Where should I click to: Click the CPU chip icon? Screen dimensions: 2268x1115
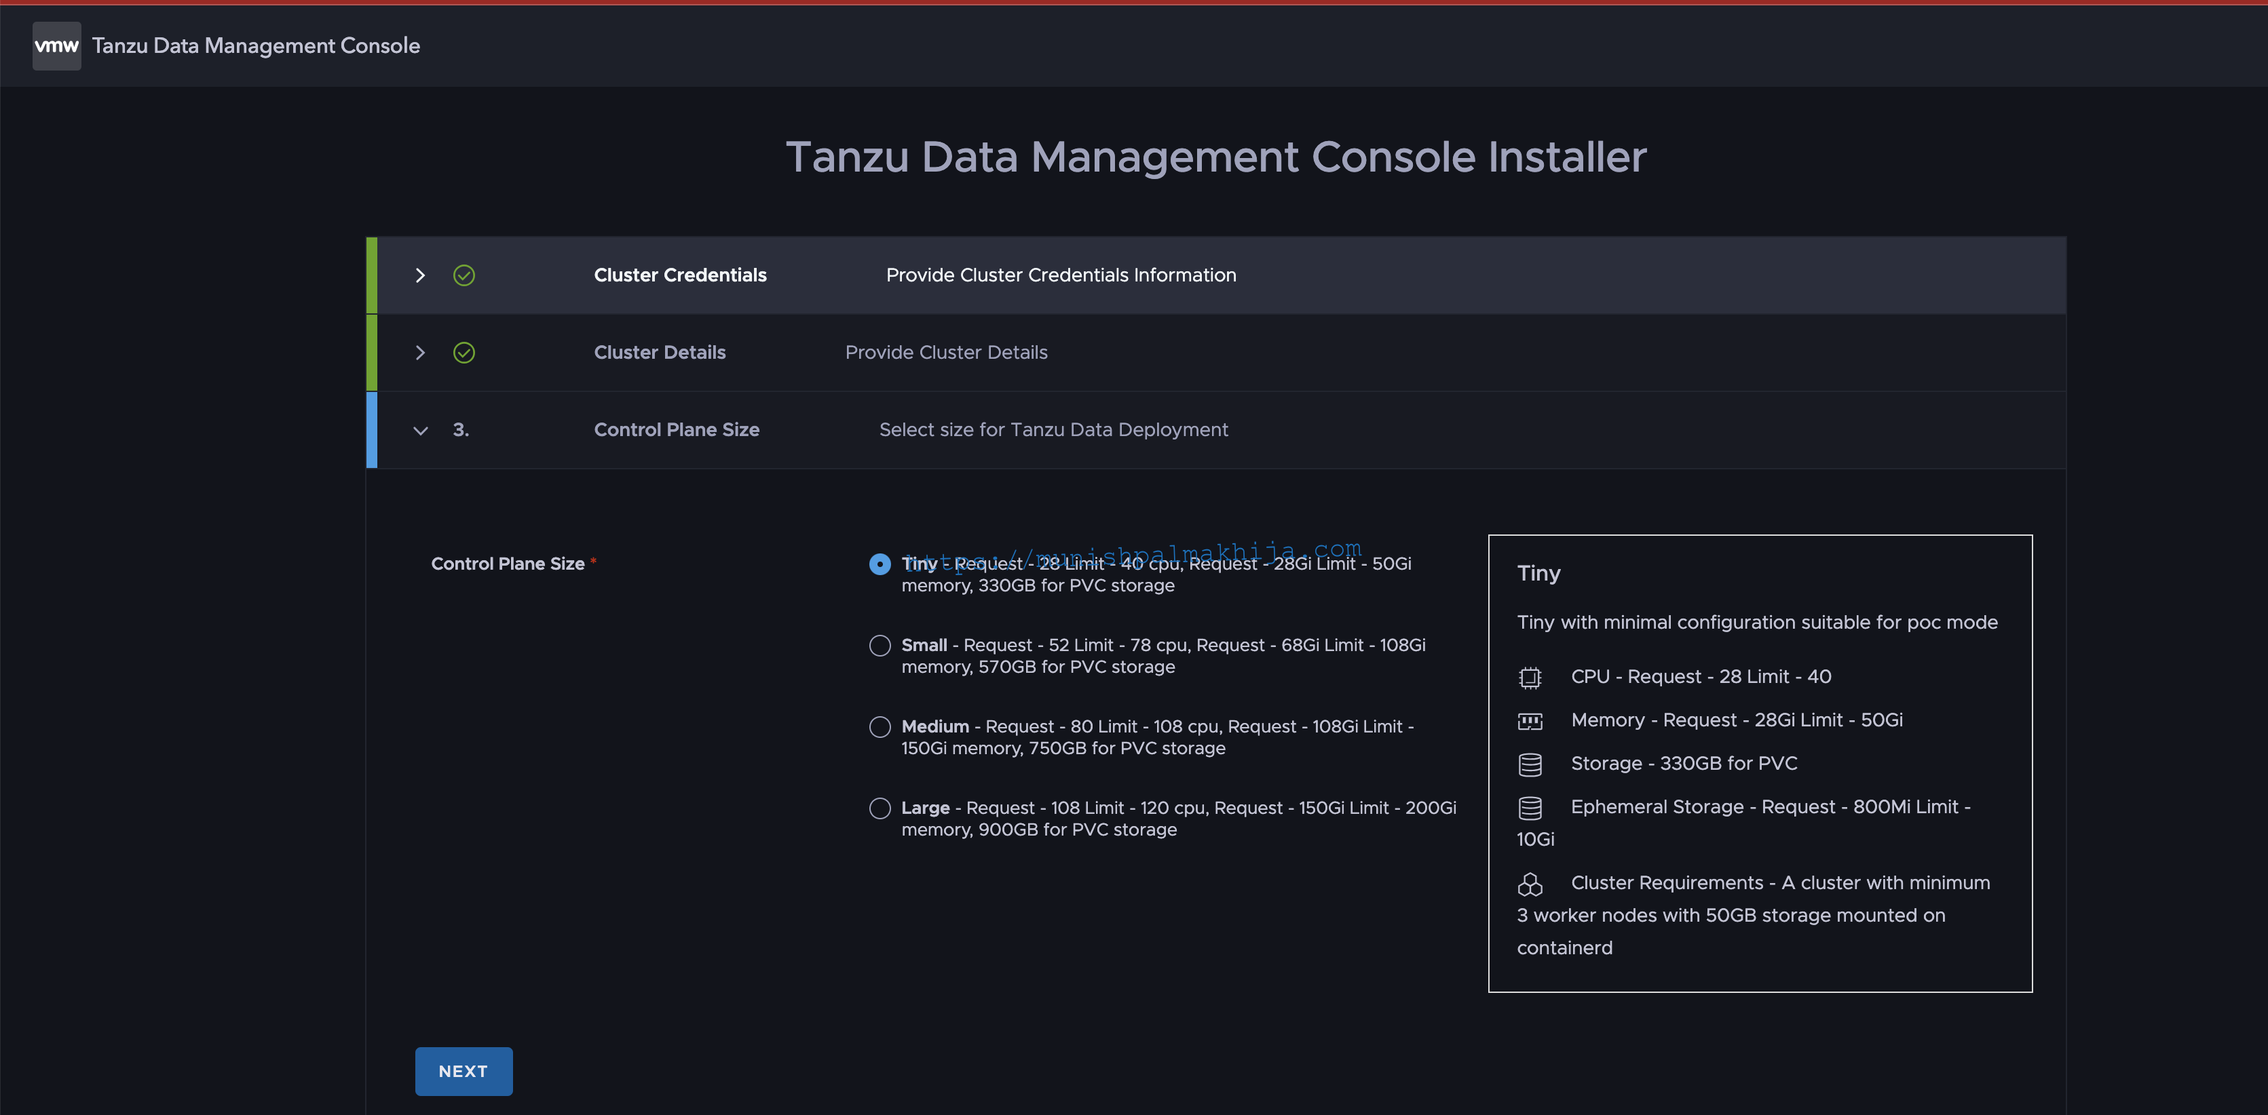(x=1530, y=677)
